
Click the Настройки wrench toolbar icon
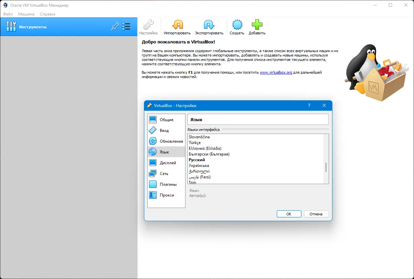(148, 25)
